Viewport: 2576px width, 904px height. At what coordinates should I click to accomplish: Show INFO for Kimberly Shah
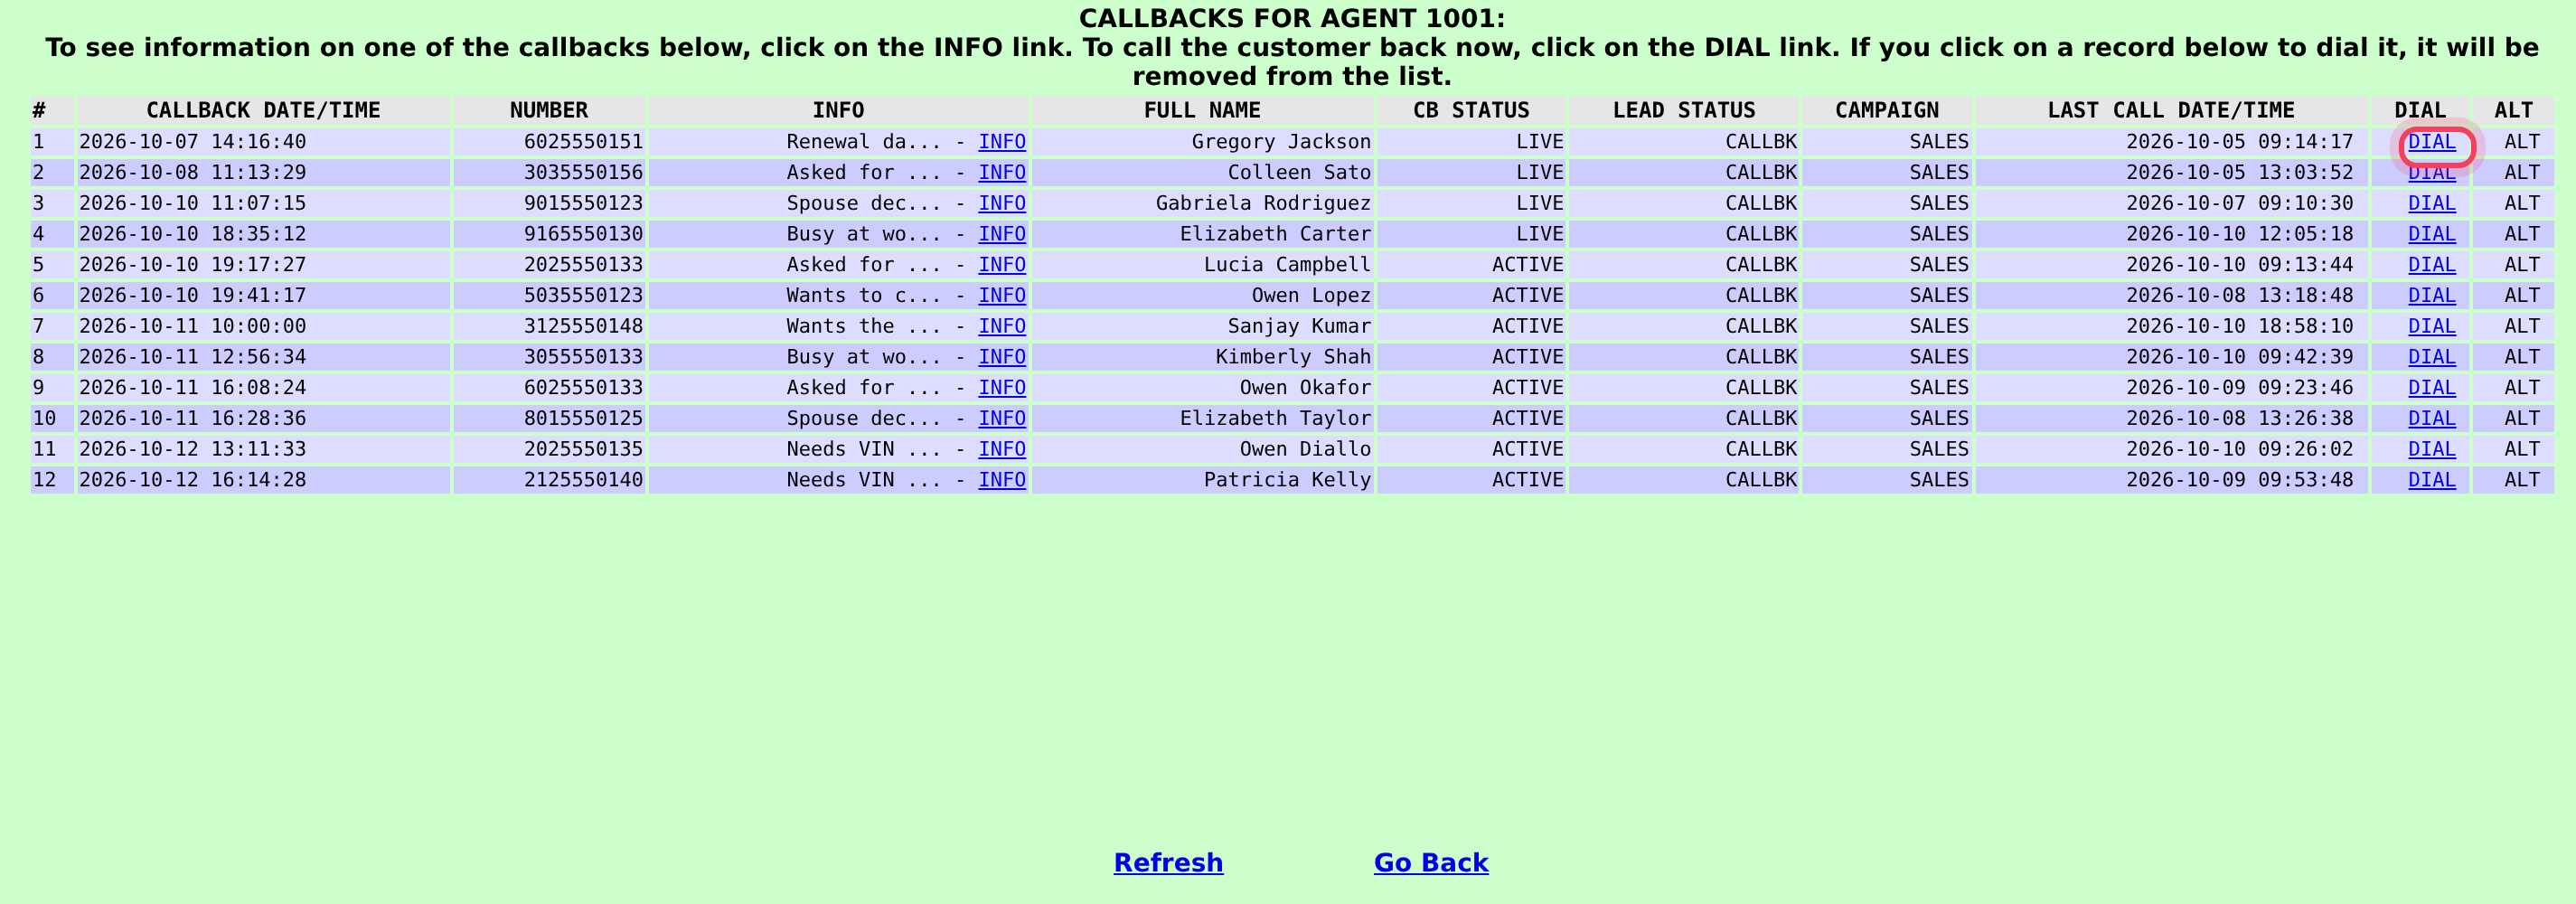click(x=1001, y=357)
